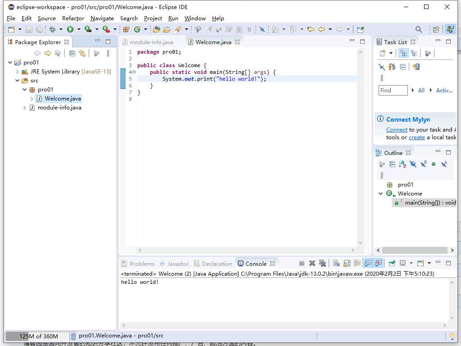
Task: Open the Source menu
Action: (46, 18)
